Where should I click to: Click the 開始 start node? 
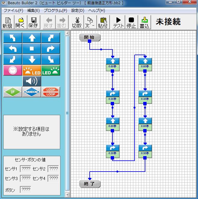89,37
